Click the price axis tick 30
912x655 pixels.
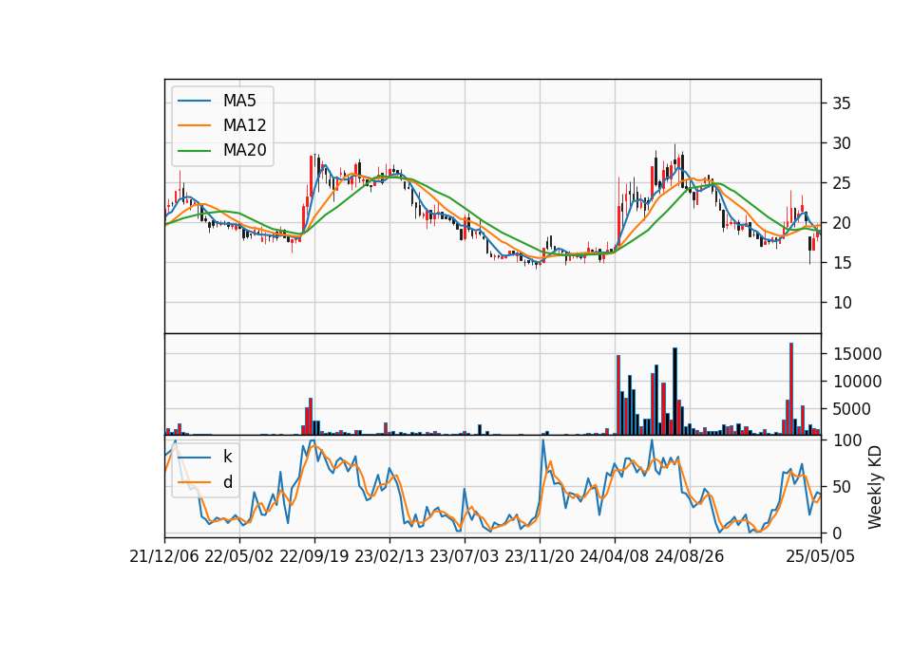841,143
